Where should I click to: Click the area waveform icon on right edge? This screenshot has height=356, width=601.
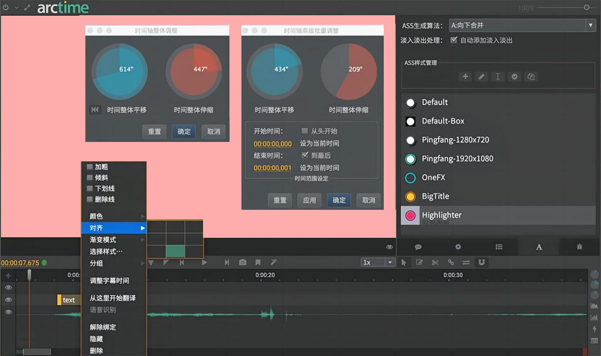click(x=594, y=305)
